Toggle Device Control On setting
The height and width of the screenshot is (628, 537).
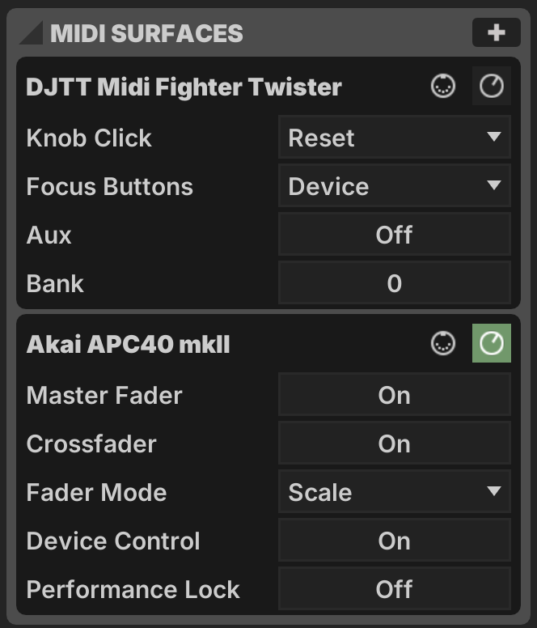click(x=395, y=541)
